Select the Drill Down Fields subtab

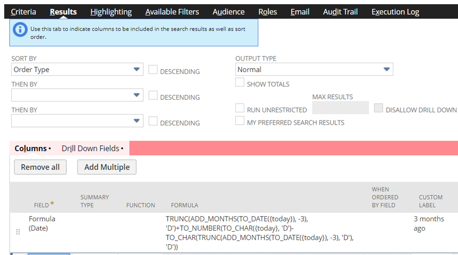pos(92,148)
